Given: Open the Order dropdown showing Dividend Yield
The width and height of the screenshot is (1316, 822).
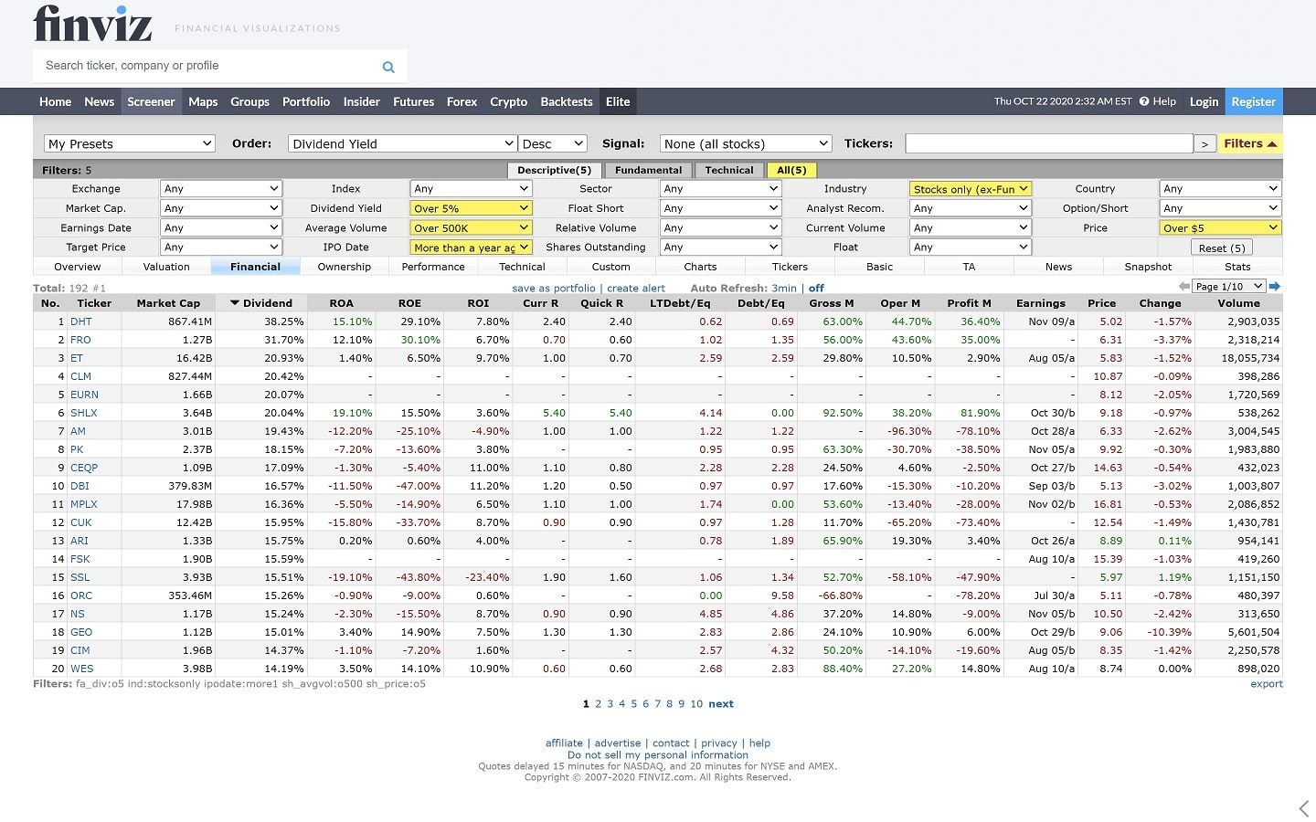Looking at the screenshot, I should [x=401, y=143].
